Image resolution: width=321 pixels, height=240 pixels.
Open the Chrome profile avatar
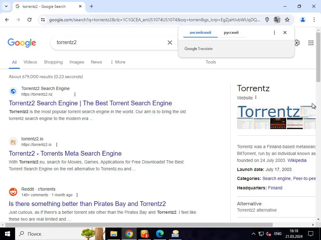click(x=303, y=20)
